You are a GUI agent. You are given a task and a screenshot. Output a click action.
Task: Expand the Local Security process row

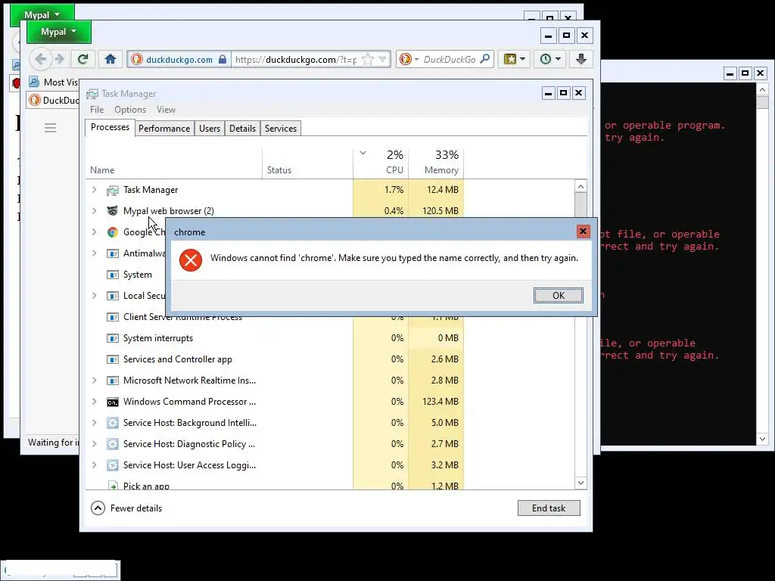point(94,296)
